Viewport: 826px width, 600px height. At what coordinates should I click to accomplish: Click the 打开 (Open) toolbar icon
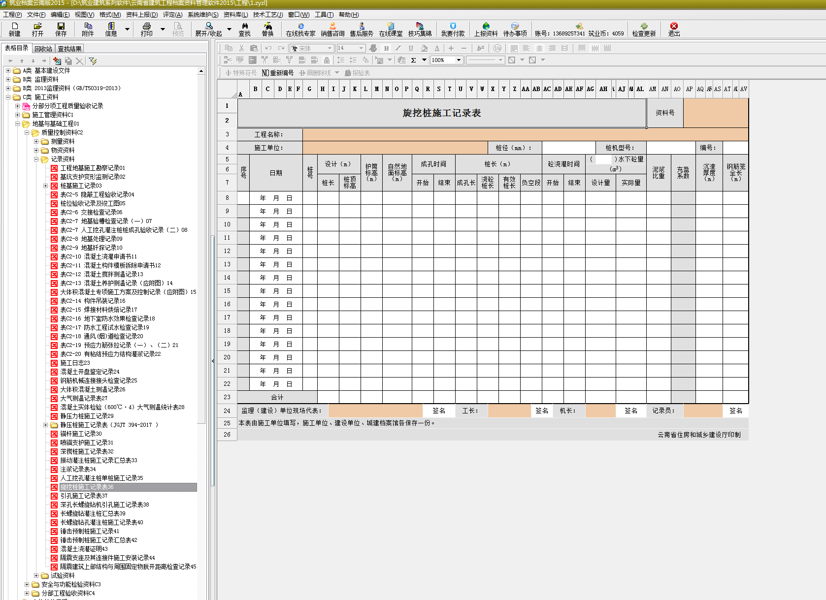(37, 29)
